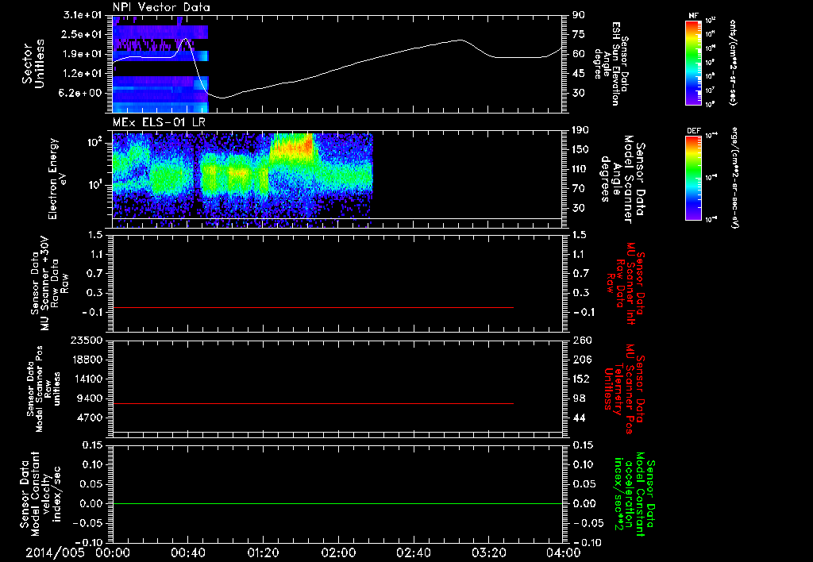
Task: Click the red line in MU Scanner +30V panel
Action: 313,307
